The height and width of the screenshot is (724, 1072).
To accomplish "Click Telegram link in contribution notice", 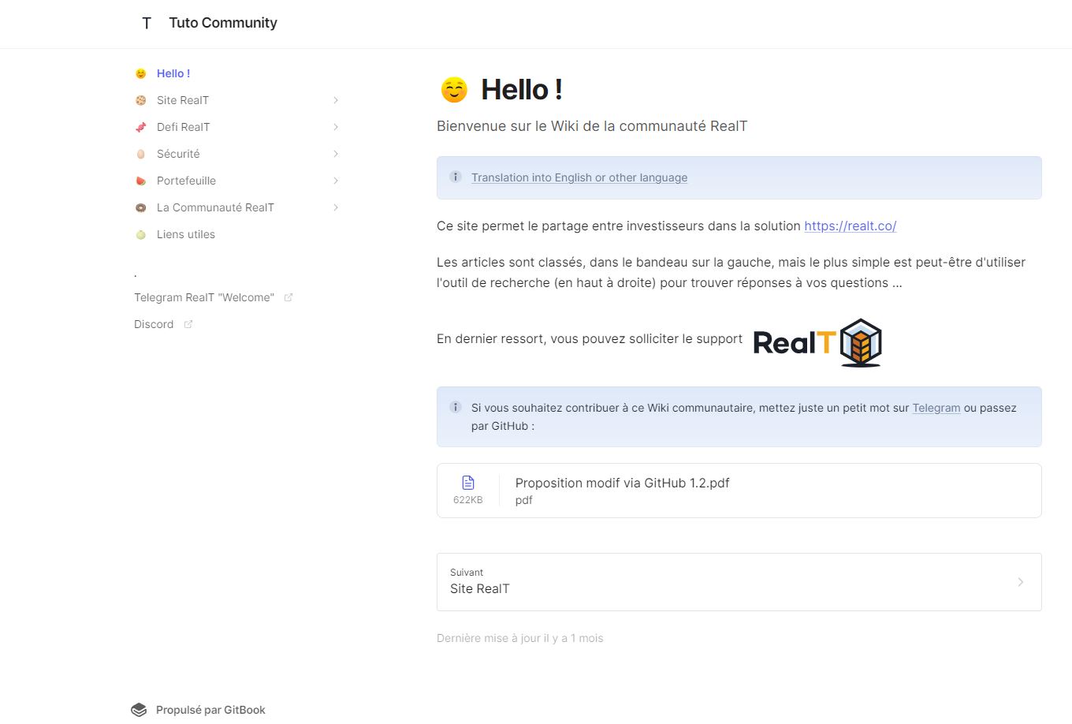I will (x=936, y=408).
